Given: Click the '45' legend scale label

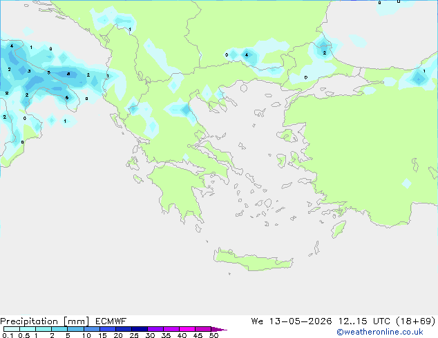Looking at the screenshot, I should tap(198, 335).
